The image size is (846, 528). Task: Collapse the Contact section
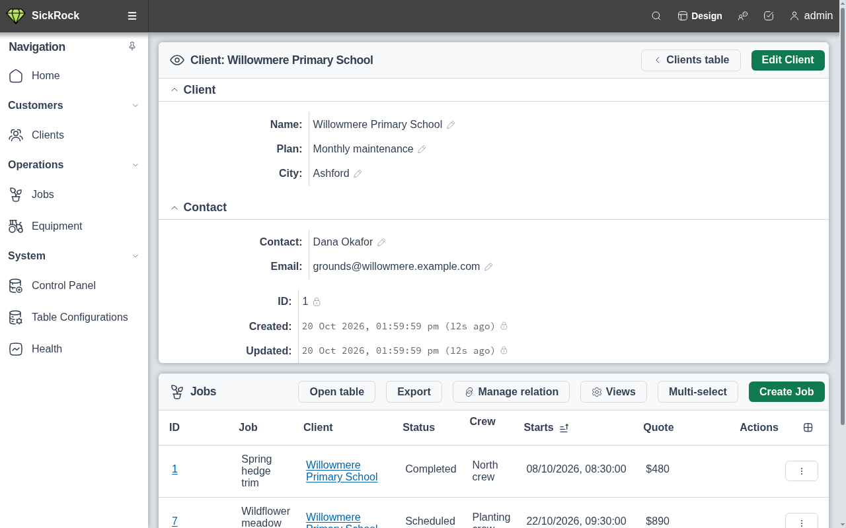(x=174, y=207)
